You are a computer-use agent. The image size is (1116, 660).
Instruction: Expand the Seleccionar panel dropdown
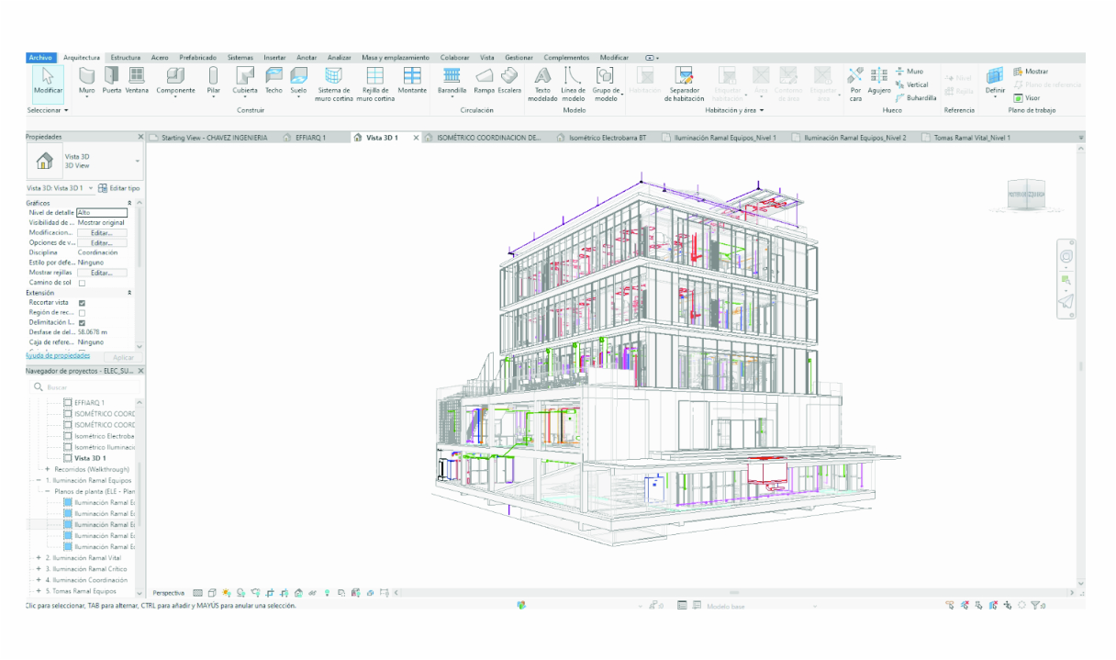pos(48,110)
